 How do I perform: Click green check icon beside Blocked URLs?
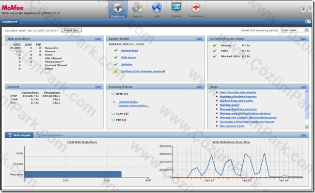tap(215, 56)
